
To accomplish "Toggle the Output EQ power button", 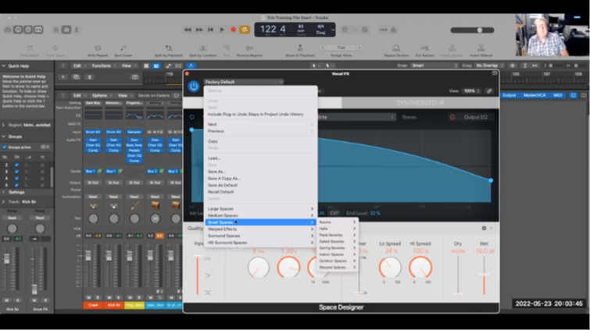I will click(452, 117).
